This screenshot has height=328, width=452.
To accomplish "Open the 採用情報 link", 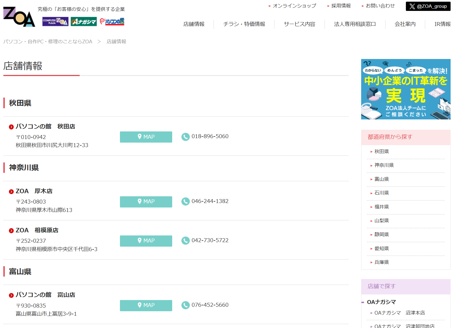I will [x=341, y=6].
